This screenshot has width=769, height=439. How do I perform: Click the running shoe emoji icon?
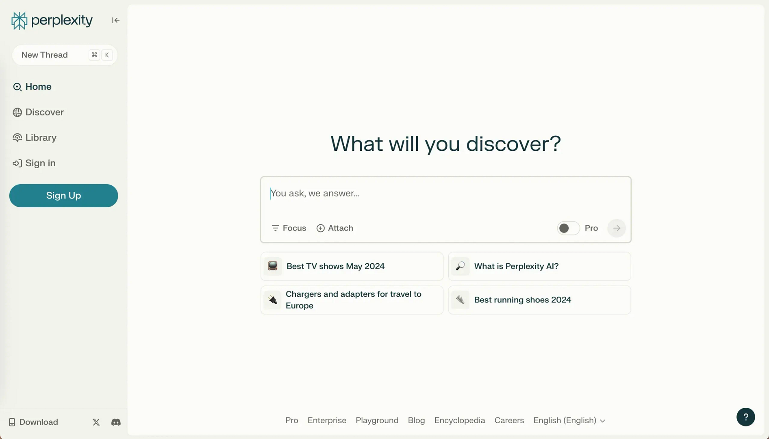[460, 300]
